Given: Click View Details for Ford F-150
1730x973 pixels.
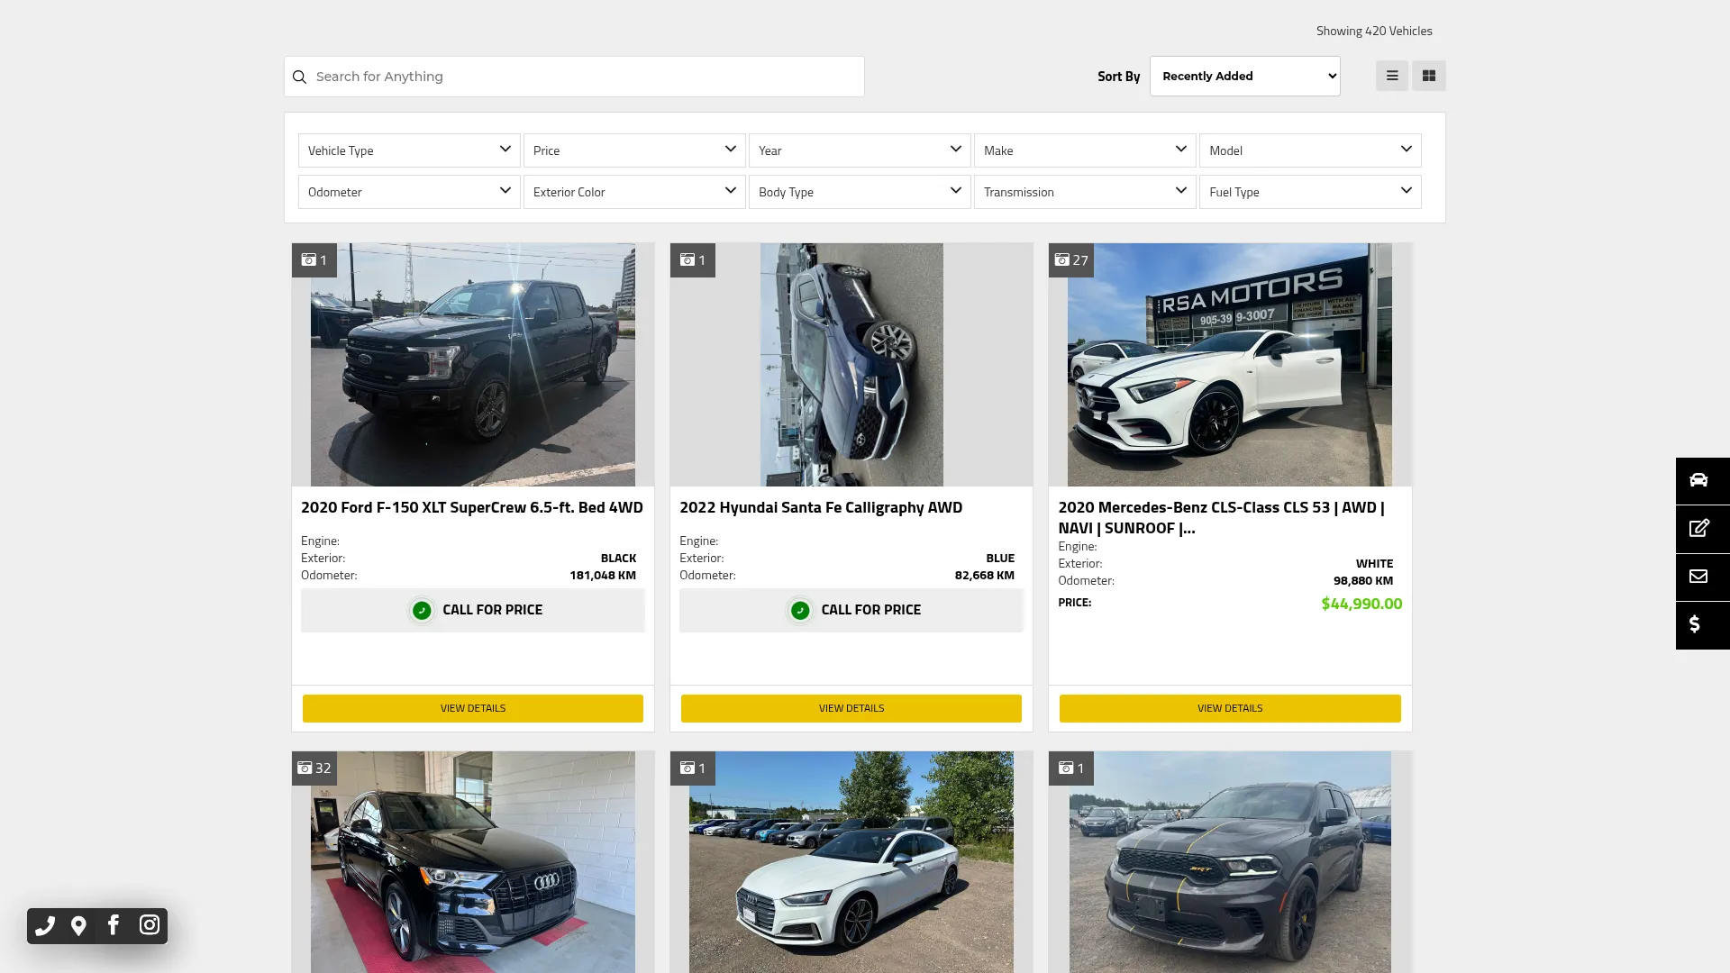Looking at the screenshot, I should click(x=473, y=708).
